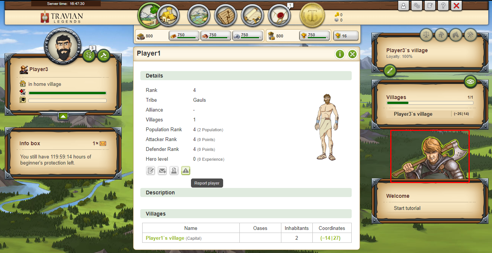Click the Player3 hero name

coord(39,69)
